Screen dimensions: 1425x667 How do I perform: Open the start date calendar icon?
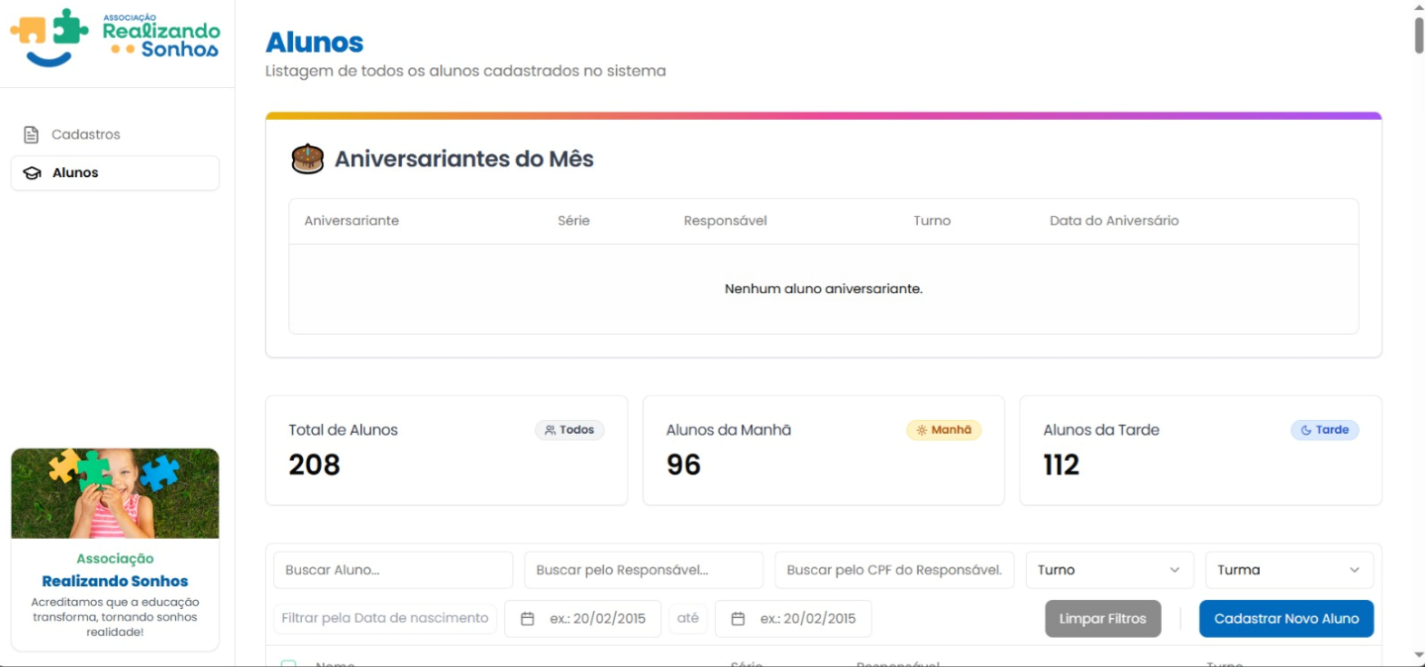(527, 619)
